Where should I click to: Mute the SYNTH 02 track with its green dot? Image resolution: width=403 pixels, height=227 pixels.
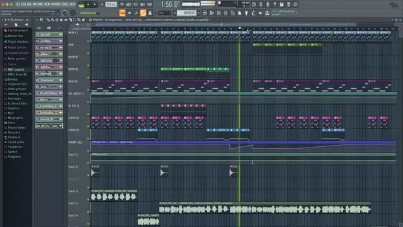pyautogui.click(x=88, y=127)
